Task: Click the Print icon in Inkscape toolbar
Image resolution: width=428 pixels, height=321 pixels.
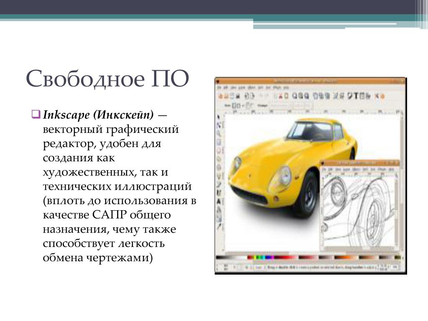Action: tap(238, 96)
